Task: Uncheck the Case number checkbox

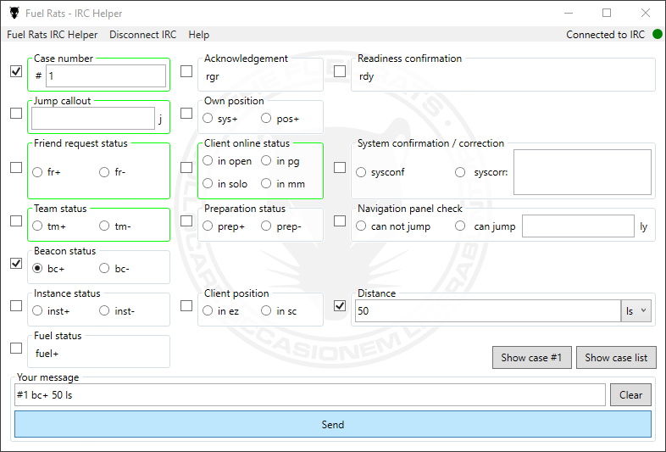Action: click(x=16, y=71)
